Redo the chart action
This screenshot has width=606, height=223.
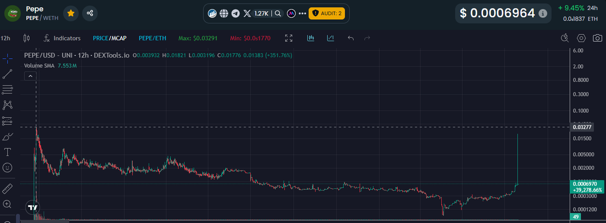[x=368, y=38]
